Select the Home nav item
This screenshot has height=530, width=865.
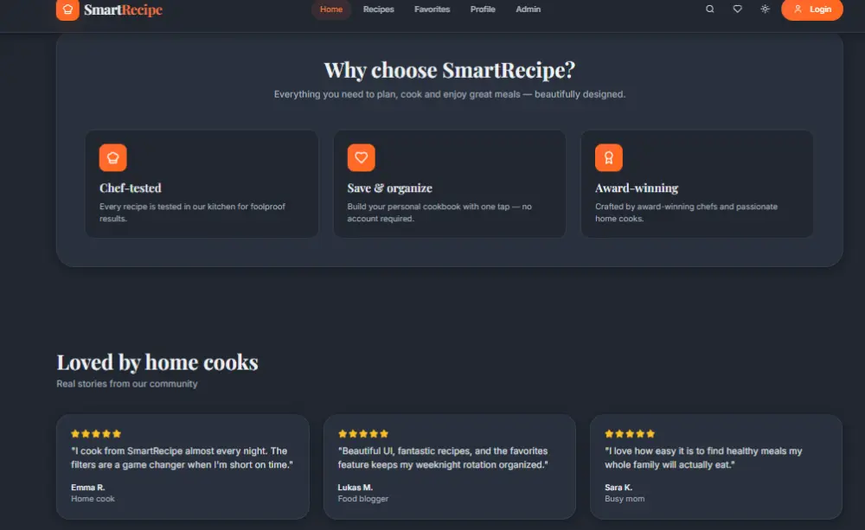331,10
